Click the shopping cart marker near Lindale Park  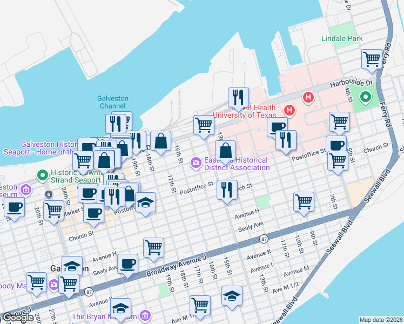(372, 60)
